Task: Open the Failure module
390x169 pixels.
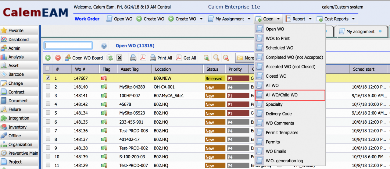Action: [x=20, y=109]
